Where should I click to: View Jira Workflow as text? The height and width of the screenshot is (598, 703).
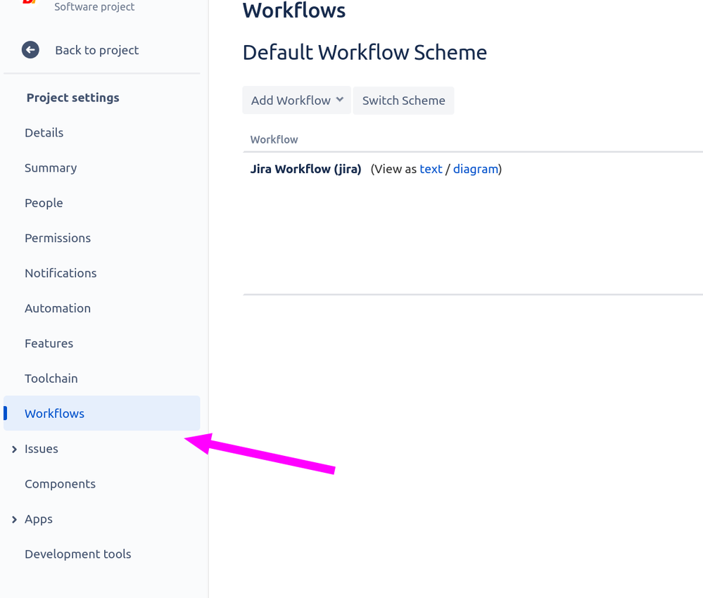point(431,169)
